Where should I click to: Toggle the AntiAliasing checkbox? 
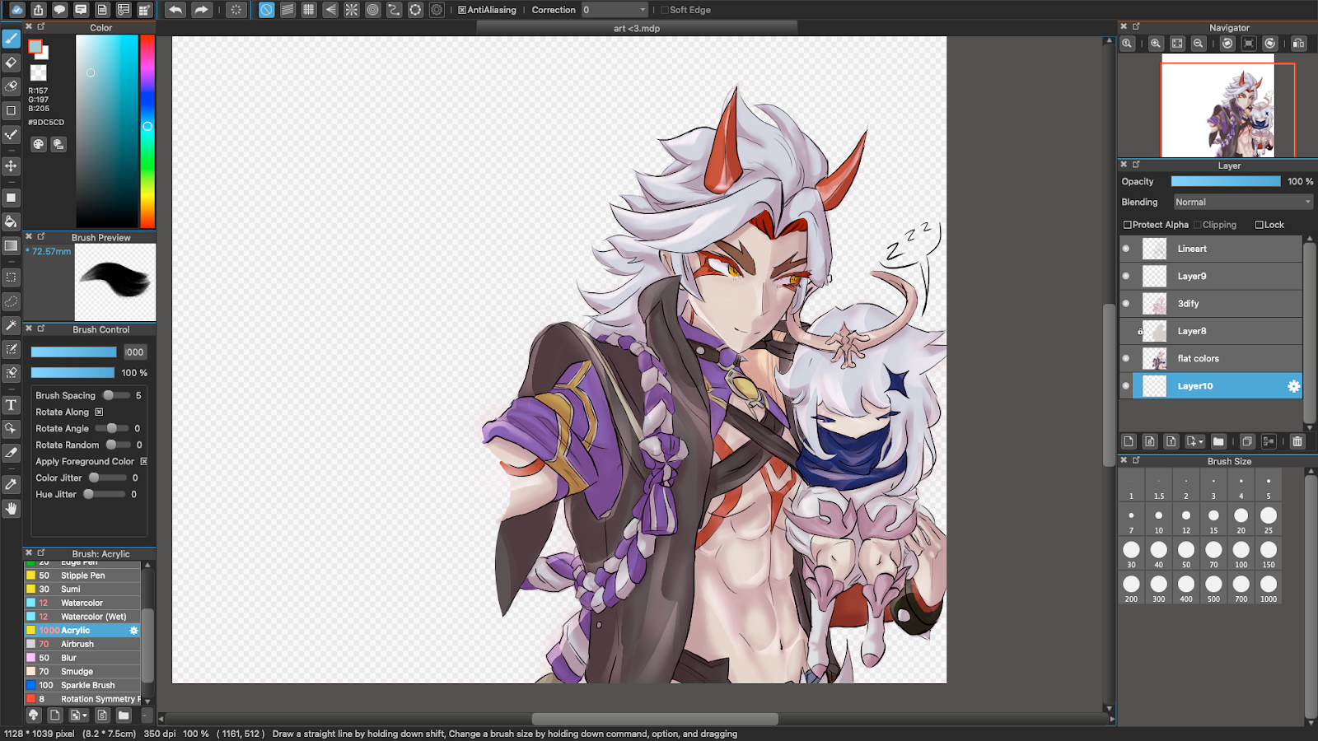[x=461, y=10]
